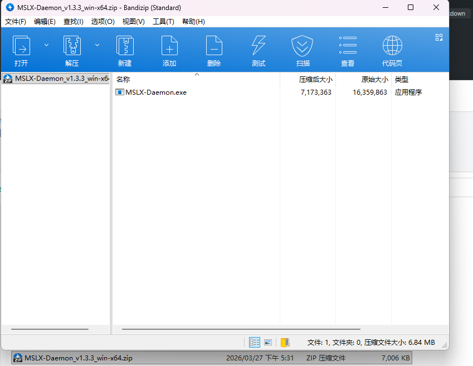Click the original size value 16,359,863
Viewport: 473px width, 366px height.
tap(370, 92)
